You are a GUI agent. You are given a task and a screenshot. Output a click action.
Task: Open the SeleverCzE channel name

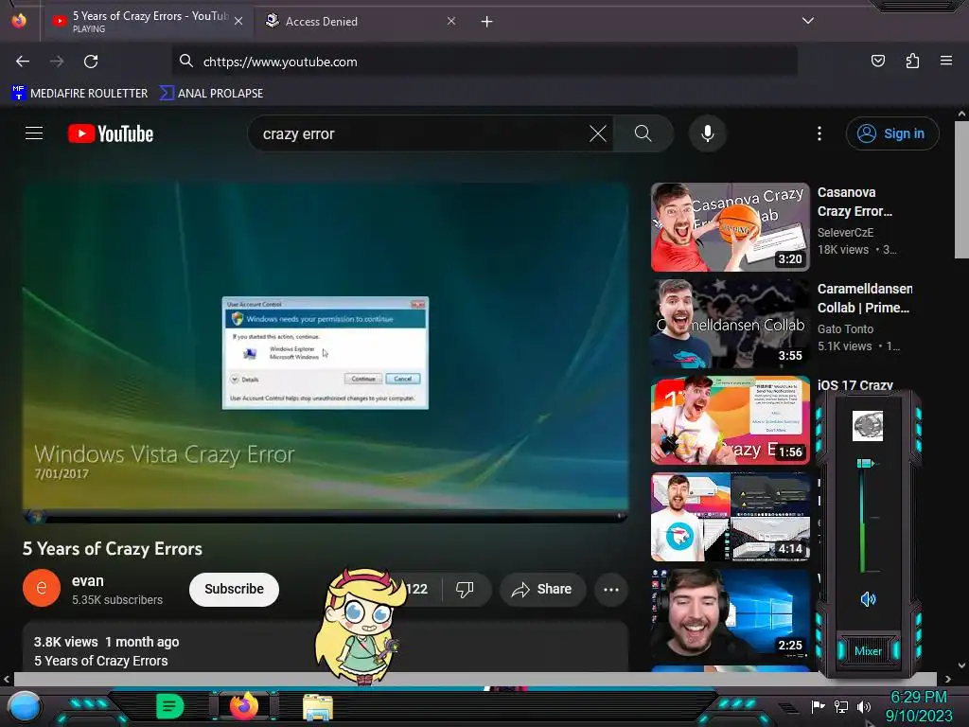(845, 233)
